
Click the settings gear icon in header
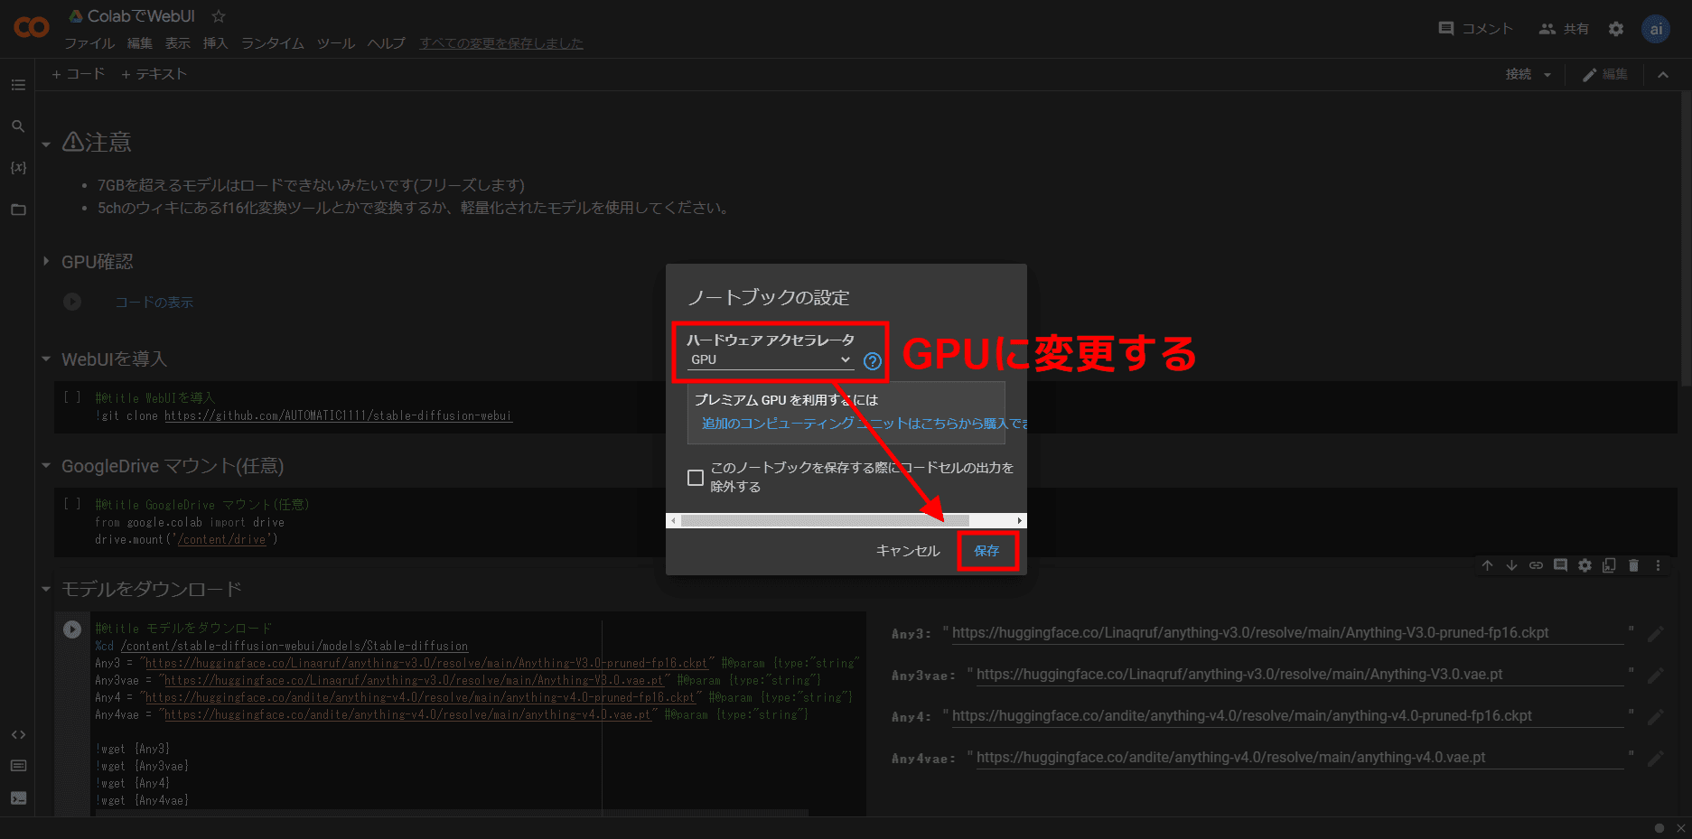point(1616,29)
